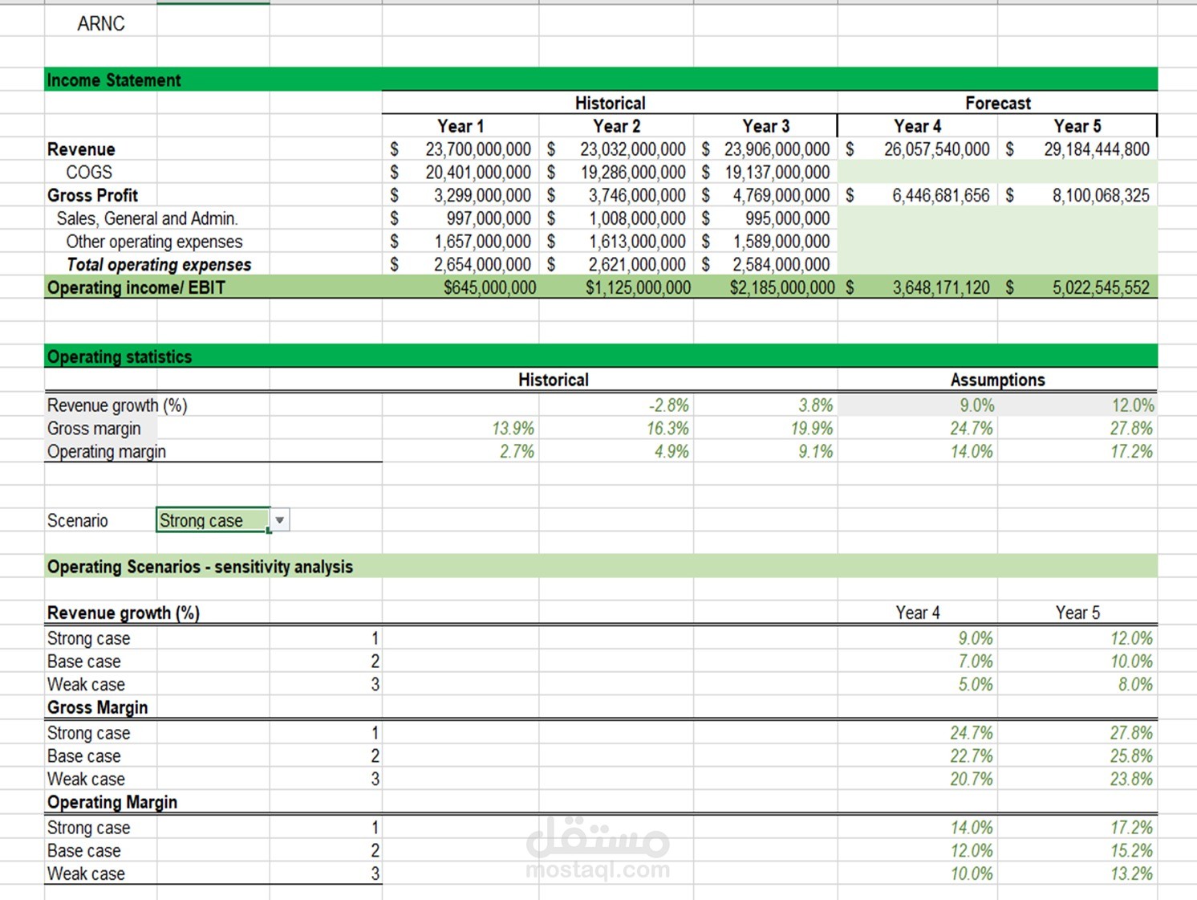Click Base case gross margin 25.8%

point(1131,756)
